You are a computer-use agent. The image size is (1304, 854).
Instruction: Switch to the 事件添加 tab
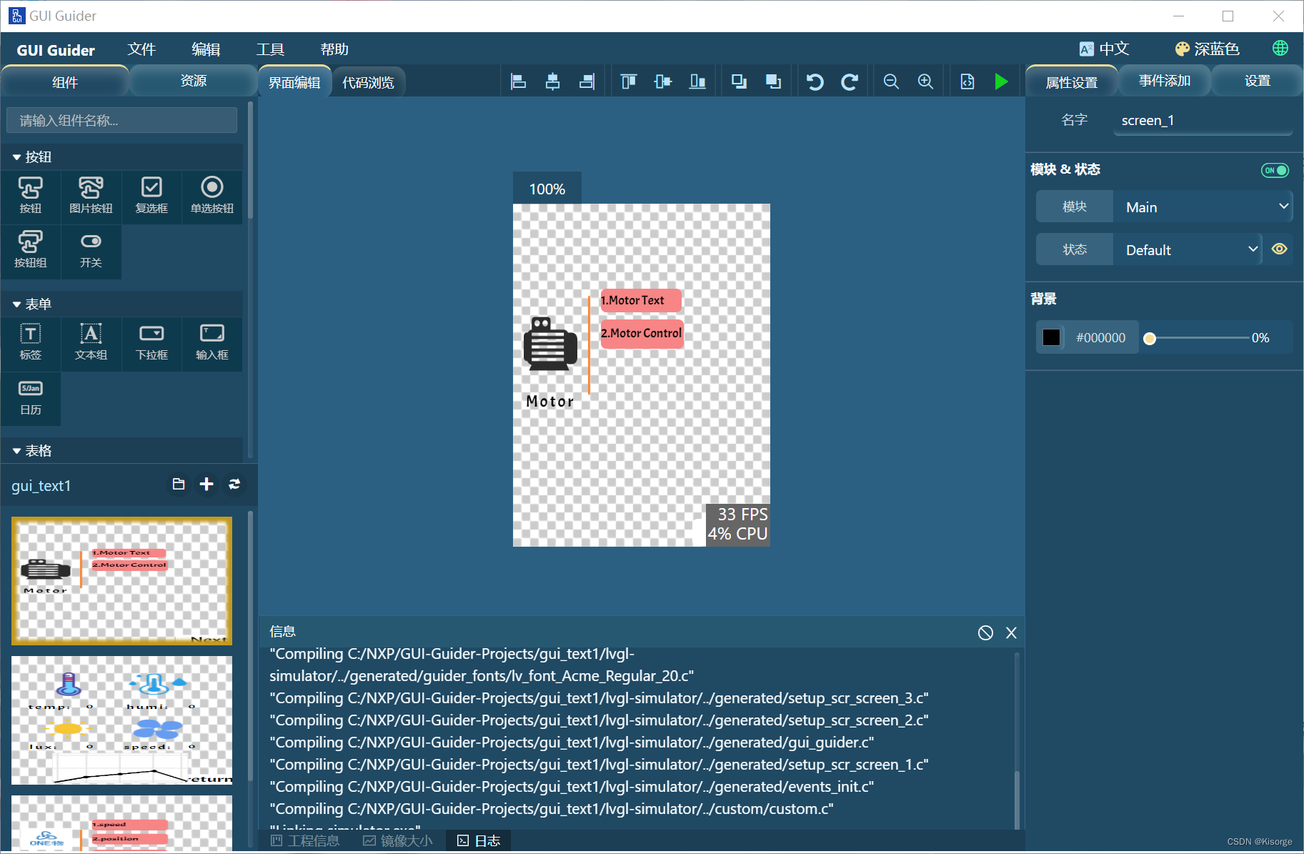point(1165,81)
